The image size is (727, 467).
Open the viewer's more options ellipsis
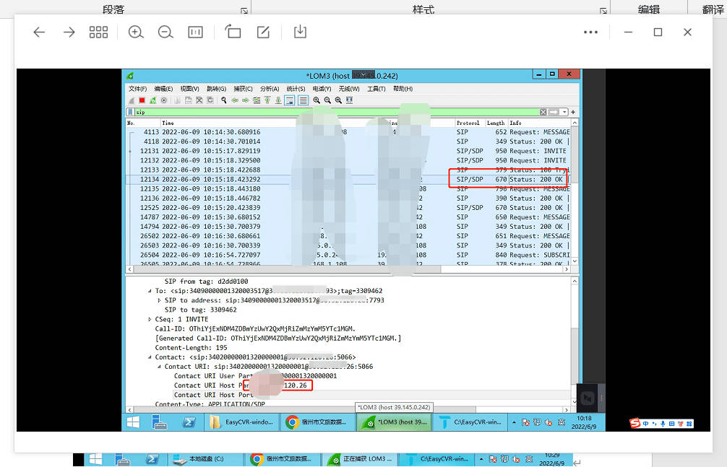pyautogui.click(x=590, y=32)
